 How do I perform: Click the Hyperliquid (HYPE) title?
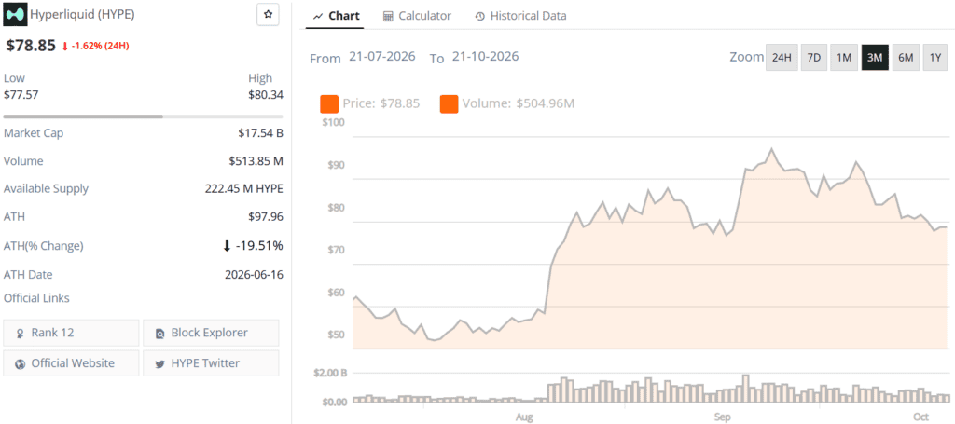pyautogui.click(x=82, y=15)
